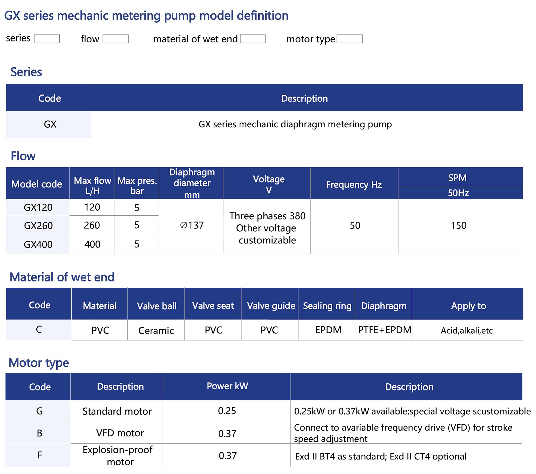The height and width of the screenshot is (474, 536).
Task: Click 'Code' header in the wet end table
Action: pos(40,305)
